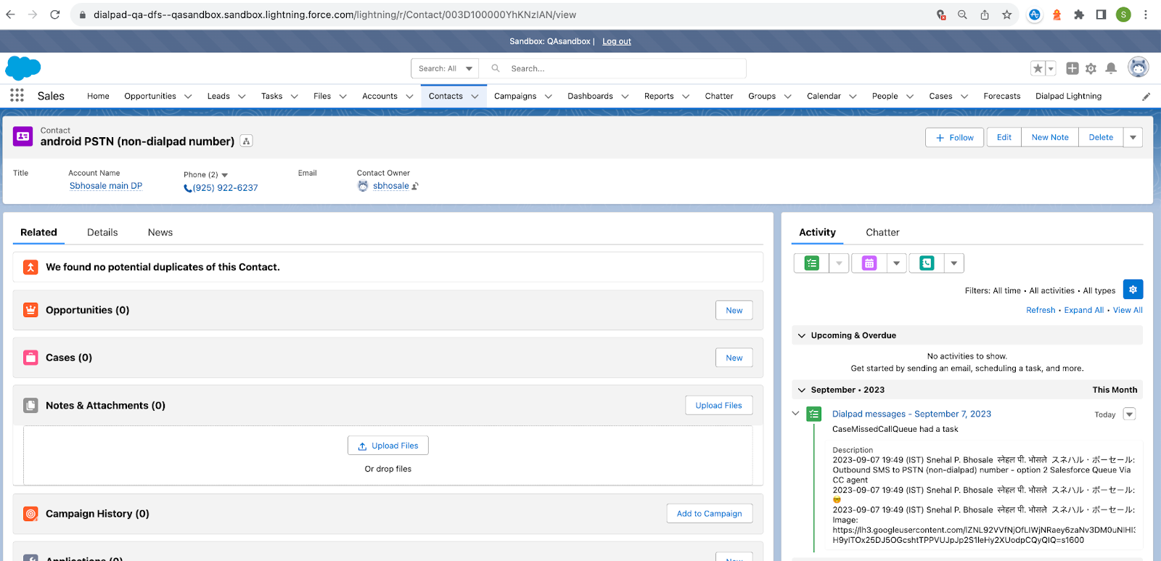Screen dimensions: 1161x561
Task: View contact hierarchy icon beside contact name
Action: pos(247,142)
